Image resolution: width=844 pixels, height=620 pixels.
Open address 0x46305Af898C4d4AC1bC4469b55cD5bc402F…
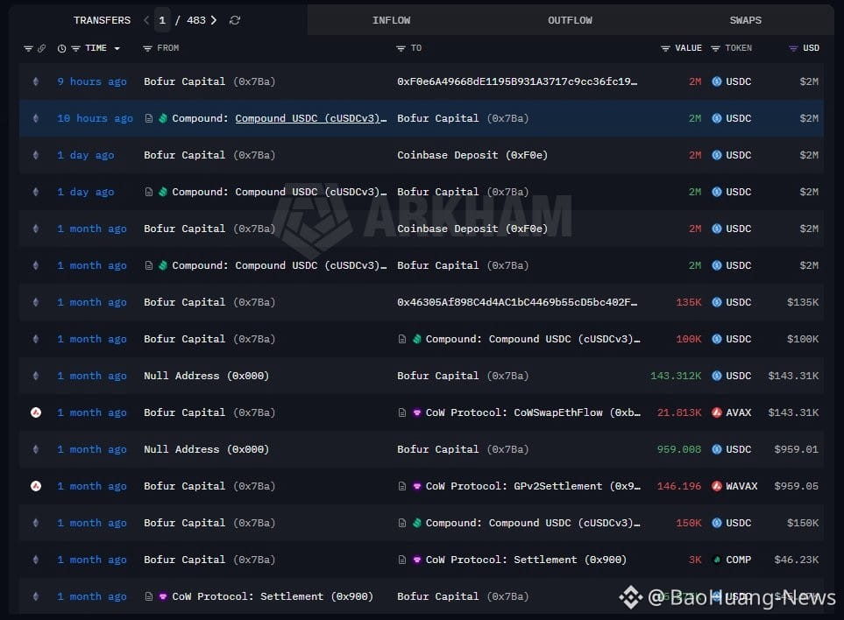517,302
